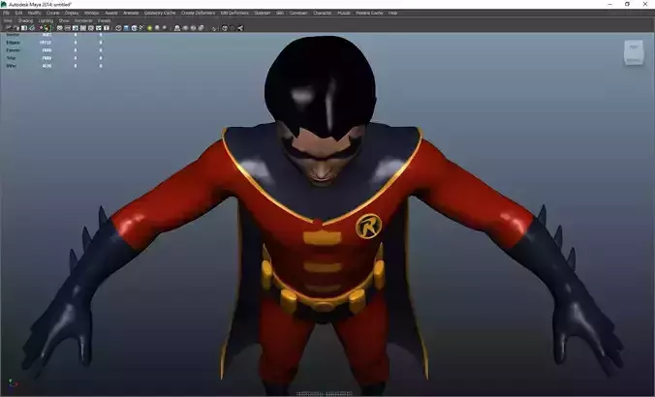Viewport: 655px width, 397px height.
Task: Open the Panels menu
Action: pyautogui.click(x=104, y=20)
